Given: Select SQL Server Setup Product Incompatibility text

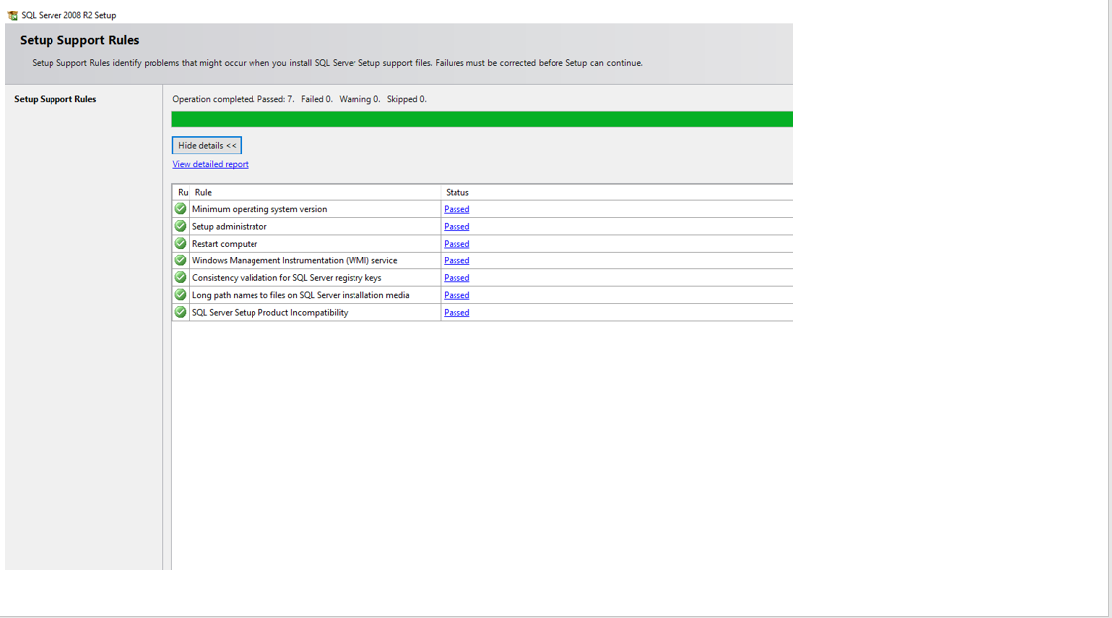Looking at the screenshot, I should [x=270, y=312].
